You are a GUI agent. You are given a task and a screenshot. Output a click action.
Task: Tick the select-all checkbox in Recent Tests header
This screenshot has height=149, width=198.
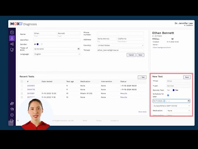point(22,82)
